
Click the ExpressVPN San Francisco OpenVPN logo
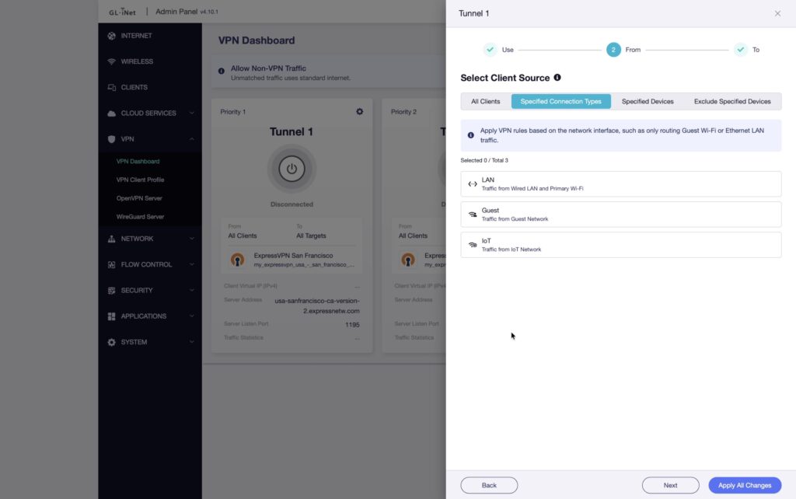237,260
